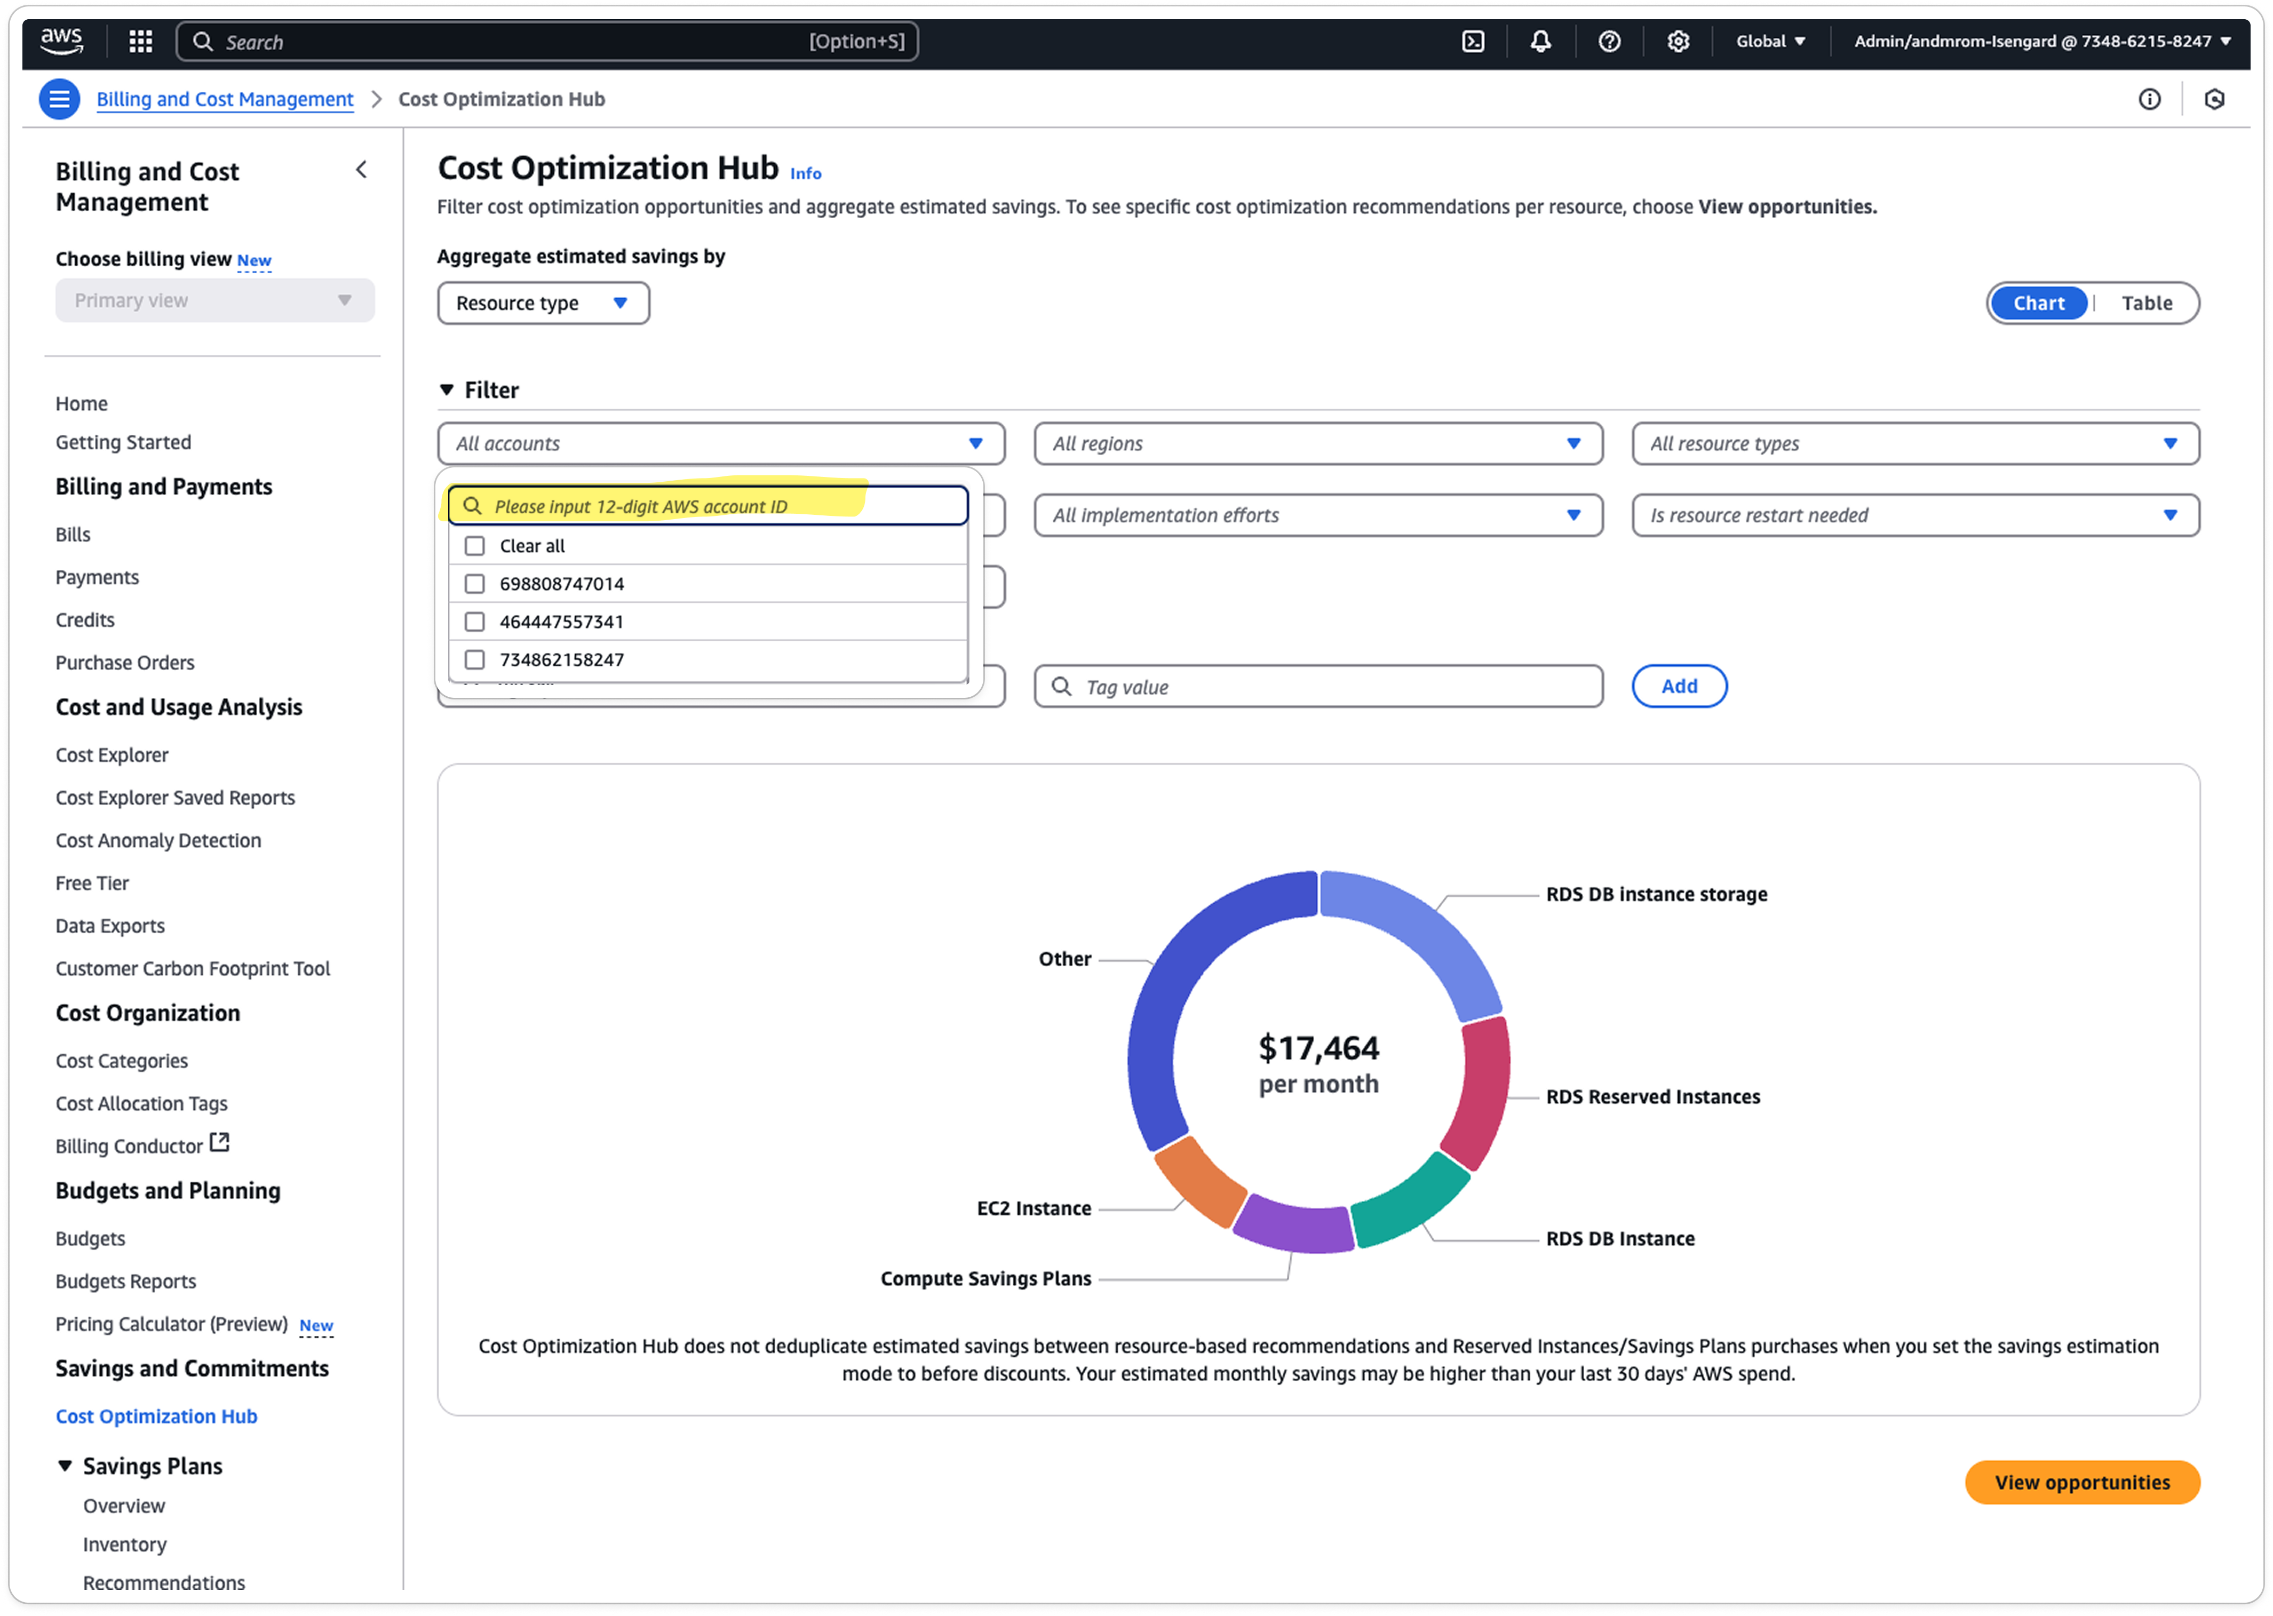This screenshot has height=1616, width=2273.
Task: Tick the Clear all checkbox
Action: click(x=475, y=546)
